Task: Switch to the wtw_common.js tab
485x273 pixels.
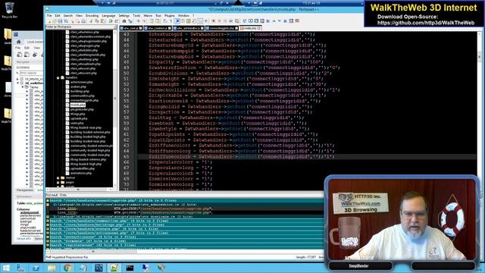Action: [158, 28]
